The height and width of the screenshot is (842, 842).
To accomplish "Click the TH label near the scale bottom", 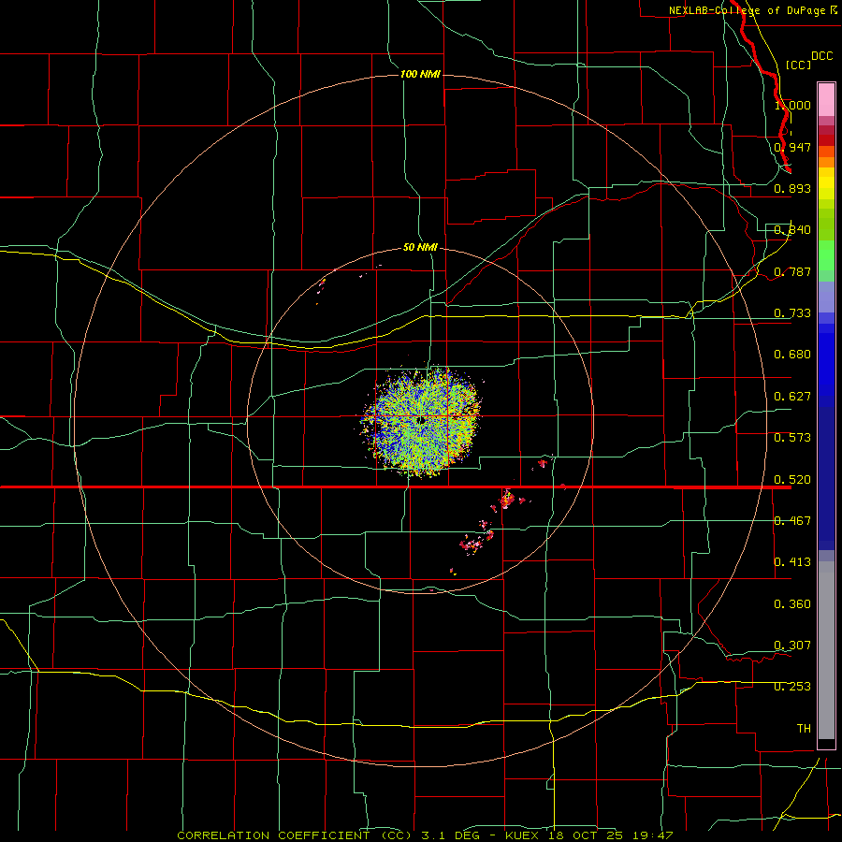I will [x=804, y=729].
